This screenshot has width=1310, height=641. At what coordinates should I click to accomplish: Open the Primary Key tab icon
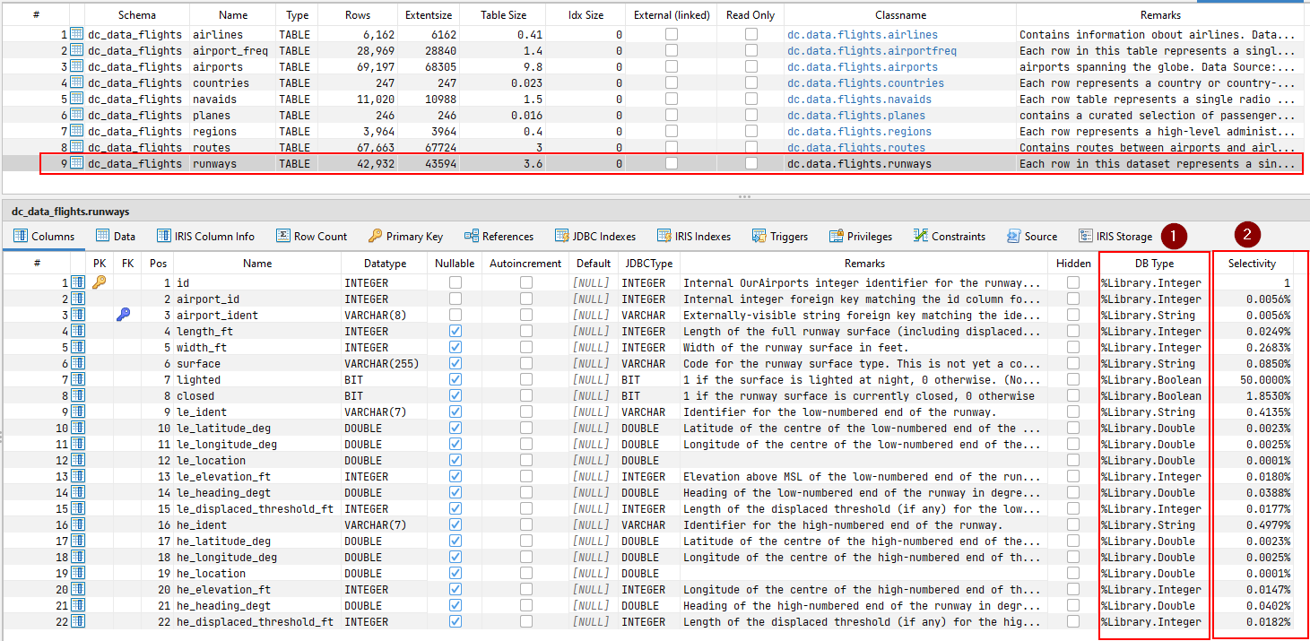(x=377, y=236)
